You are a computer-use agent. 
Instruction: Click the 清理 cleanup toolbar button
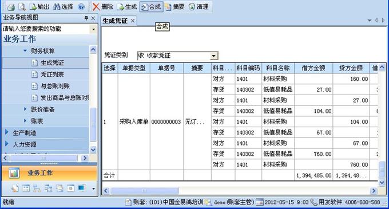pos(199,7)
